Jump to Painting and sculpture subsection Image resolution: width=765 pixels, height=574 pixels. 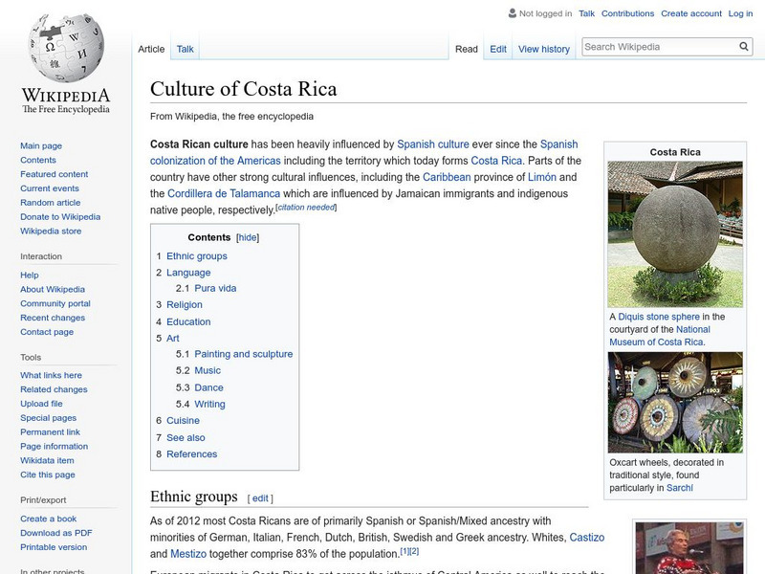pyautogui.click(x=244, y=354)
